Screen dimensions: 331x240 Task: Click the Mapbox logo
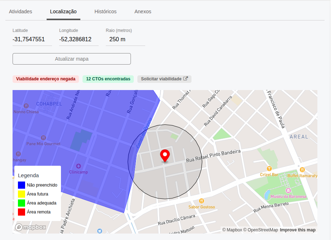tap(30, 227)
